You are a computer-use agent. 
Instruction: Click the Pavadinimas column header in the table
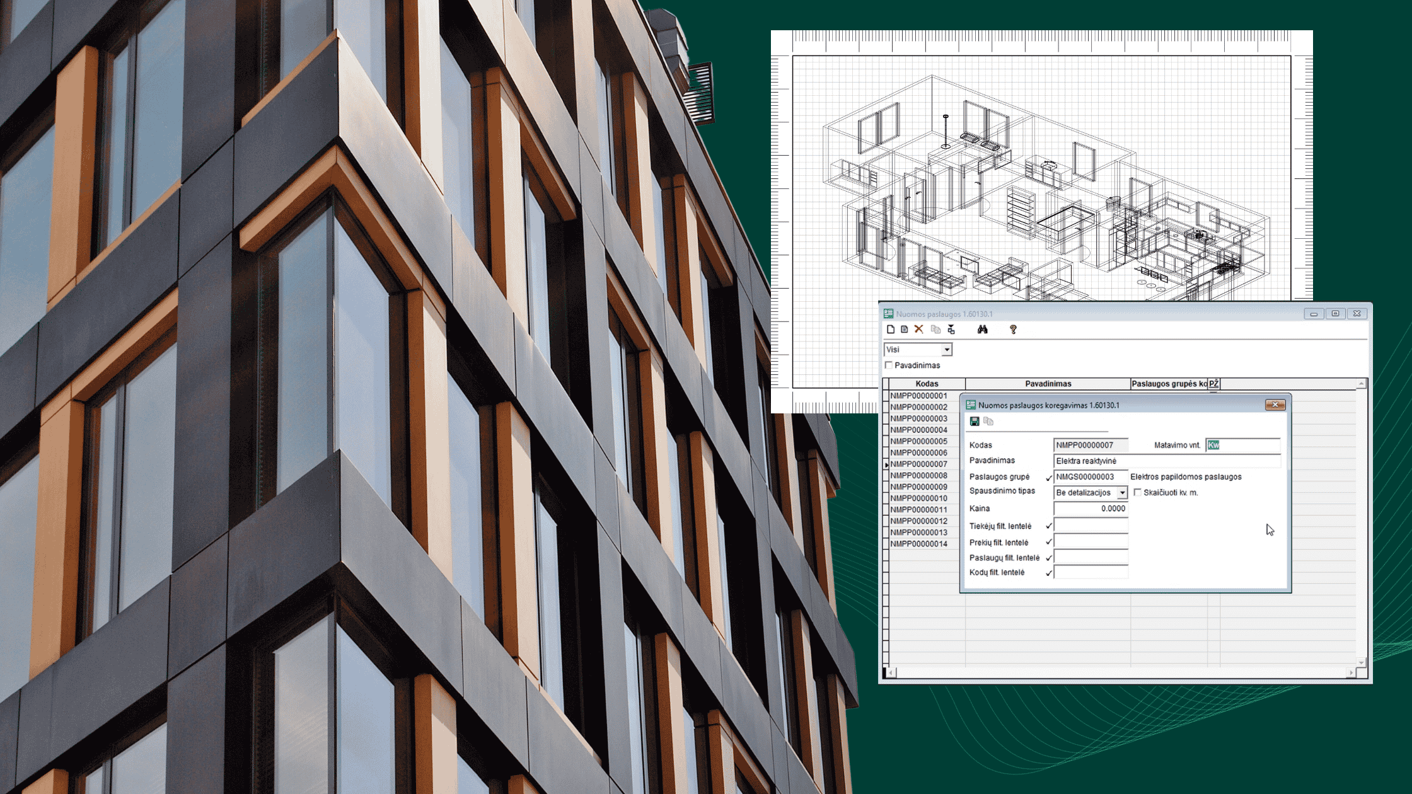1048,384
